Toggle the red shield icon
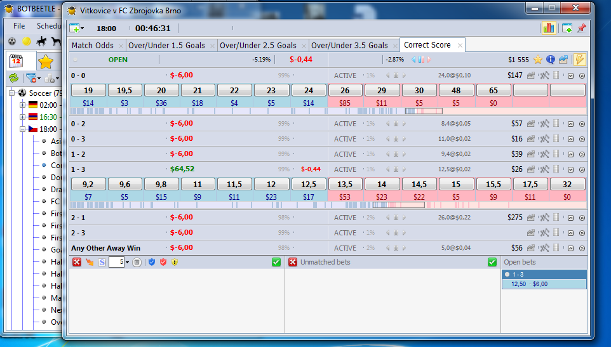 163,262
